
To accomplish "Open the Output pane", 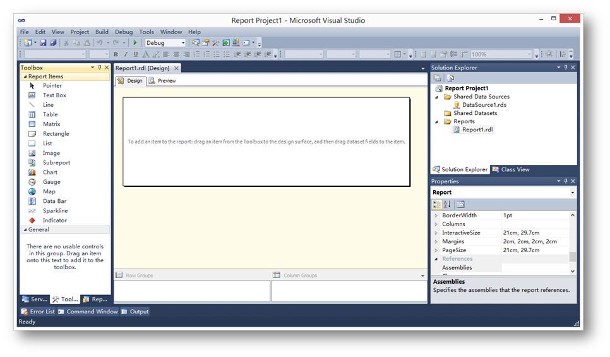I will click(135, 312).
